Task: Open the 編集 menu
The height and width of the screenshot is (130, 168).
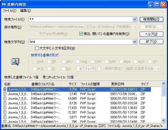Action: 25,11
